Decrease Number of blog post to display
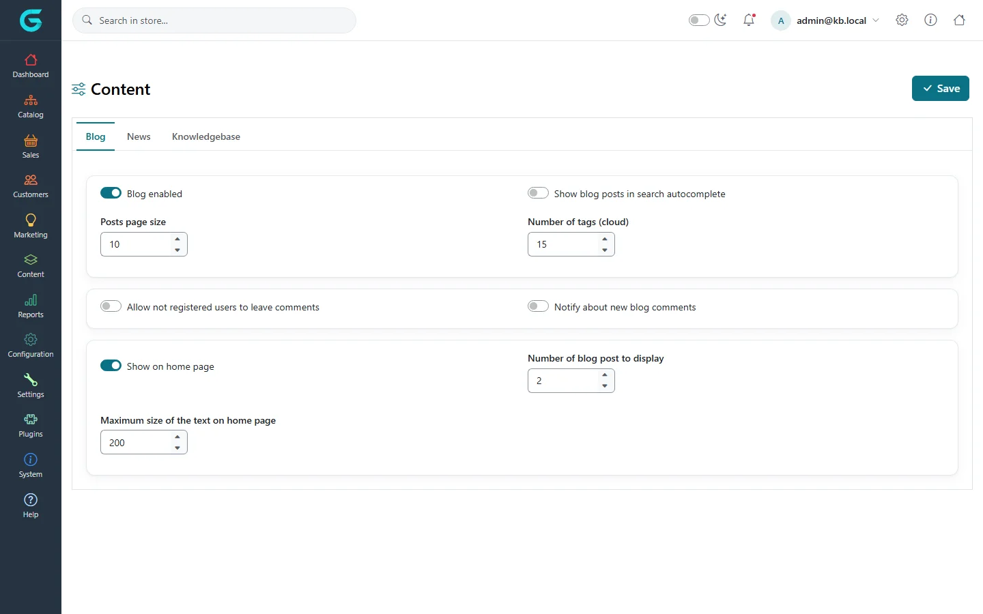Viewport: 983px width, 614px height. [x=605, y=386]
